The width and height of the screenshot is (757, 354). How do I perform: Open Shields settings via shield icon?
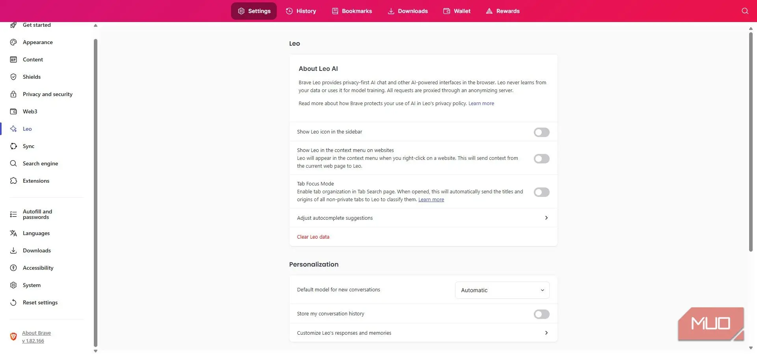13,77
